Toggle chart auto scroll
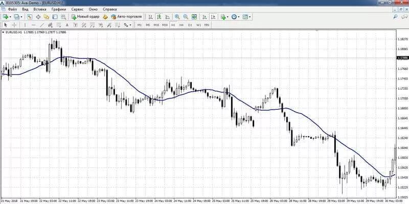Image resolution: width=409 pixels, height=204 pixels. (x=205, y=17)
